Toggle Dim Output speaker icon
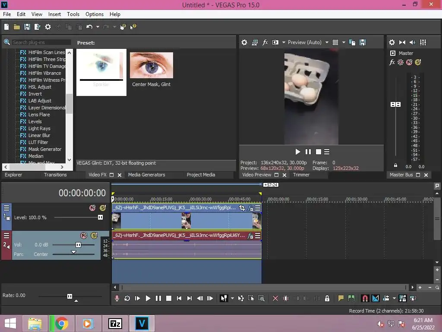Viewport: 442px width, 332px height. point(412,42)
